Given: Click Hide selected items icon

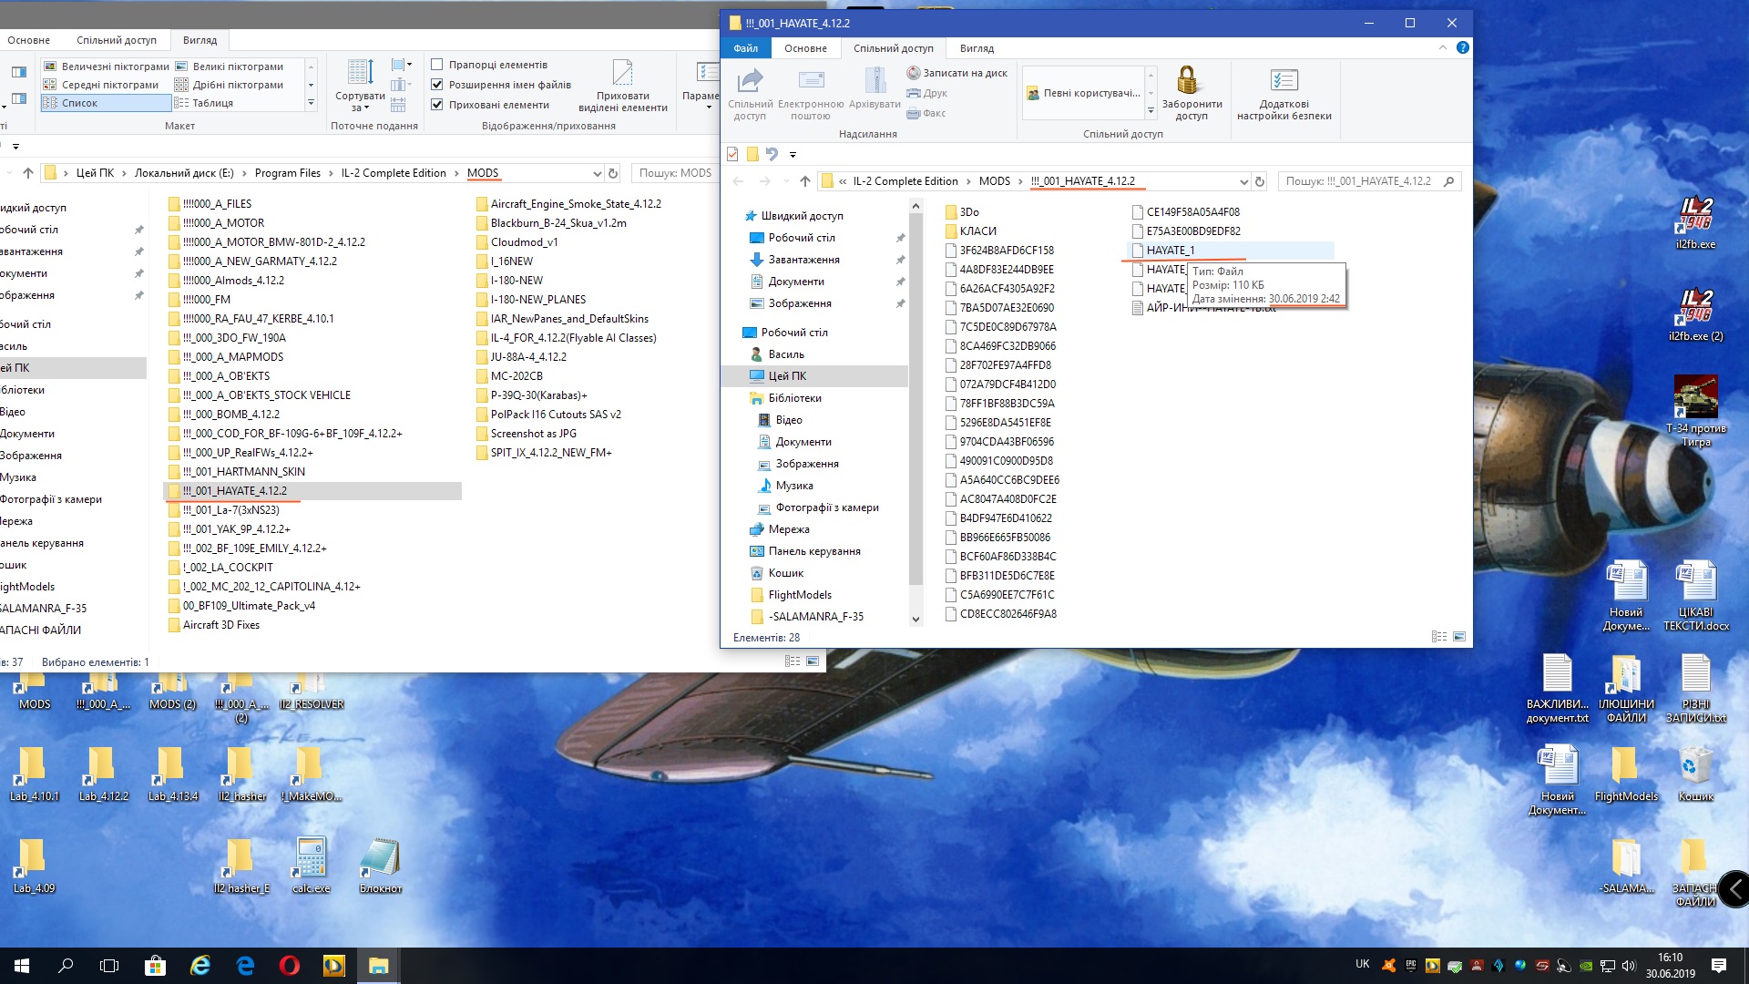Looking at the screenshot, I should coord(622,73).
